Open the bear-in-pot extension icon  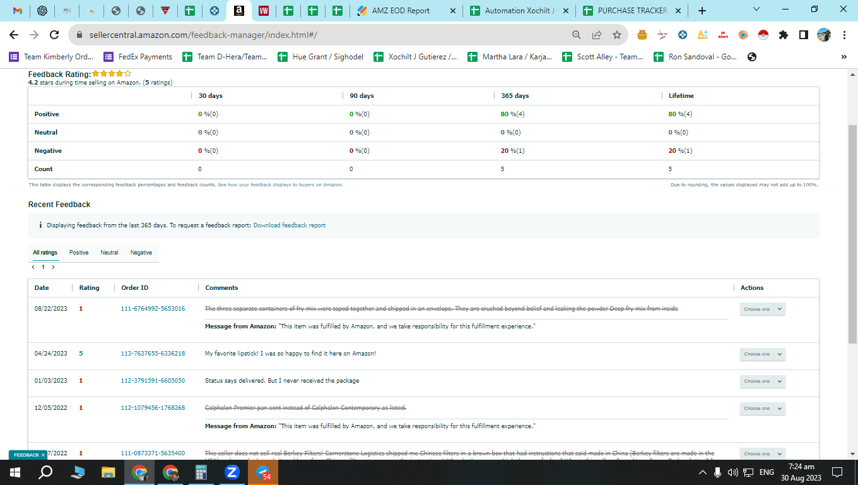642,35
